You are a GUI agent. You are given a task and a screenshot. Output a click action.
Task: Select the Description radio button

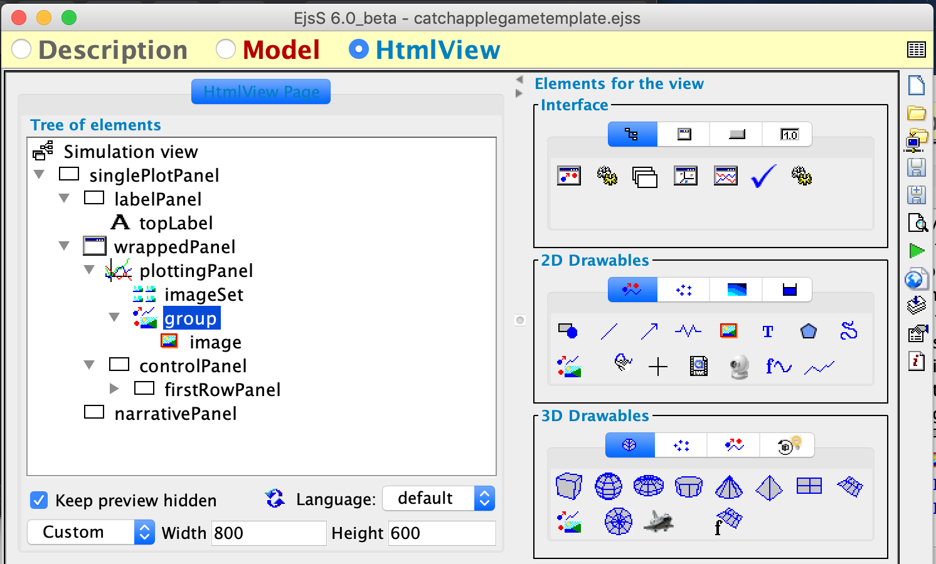tap(21, 49)
